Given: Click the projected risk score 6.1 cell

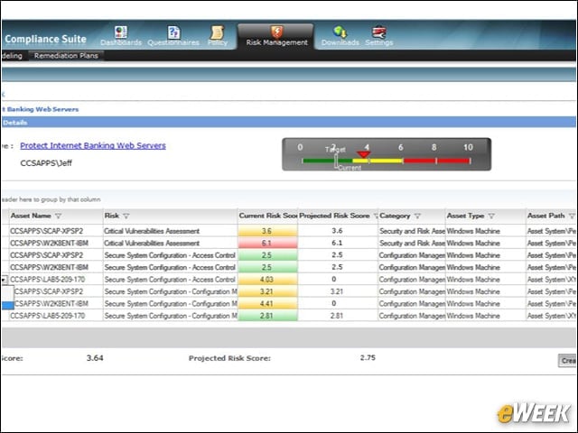Looking at the screenshot, I should tap(337, 243).
